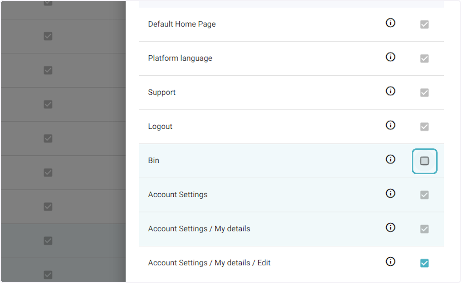This screenshot has height=283, width=461.
Task: View info for the Bin permission
Action: point(390,159)
